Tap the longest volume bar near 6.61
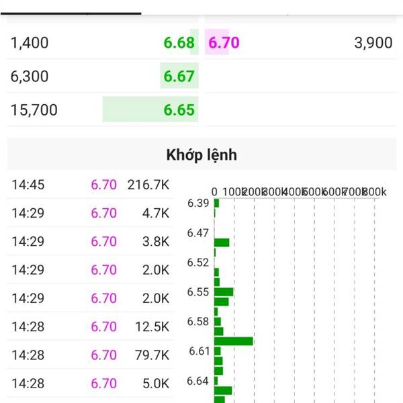This screenshot has width=403, height=403. click(x=234, y=341)
